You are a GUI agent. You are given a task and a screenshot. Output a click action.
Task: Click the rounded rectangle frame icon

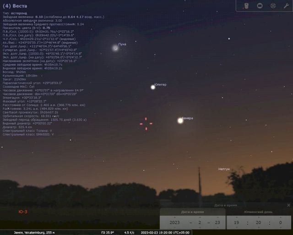[x=259, y=6]
